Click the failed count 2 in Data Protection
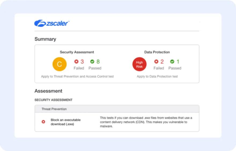This screenshot has width=236, height=151. coord(162,62)
